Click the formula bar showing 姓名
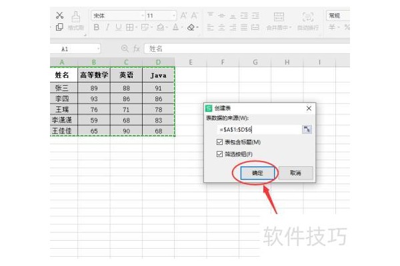Viewport: 400px width, 266px height. (247, 49)
